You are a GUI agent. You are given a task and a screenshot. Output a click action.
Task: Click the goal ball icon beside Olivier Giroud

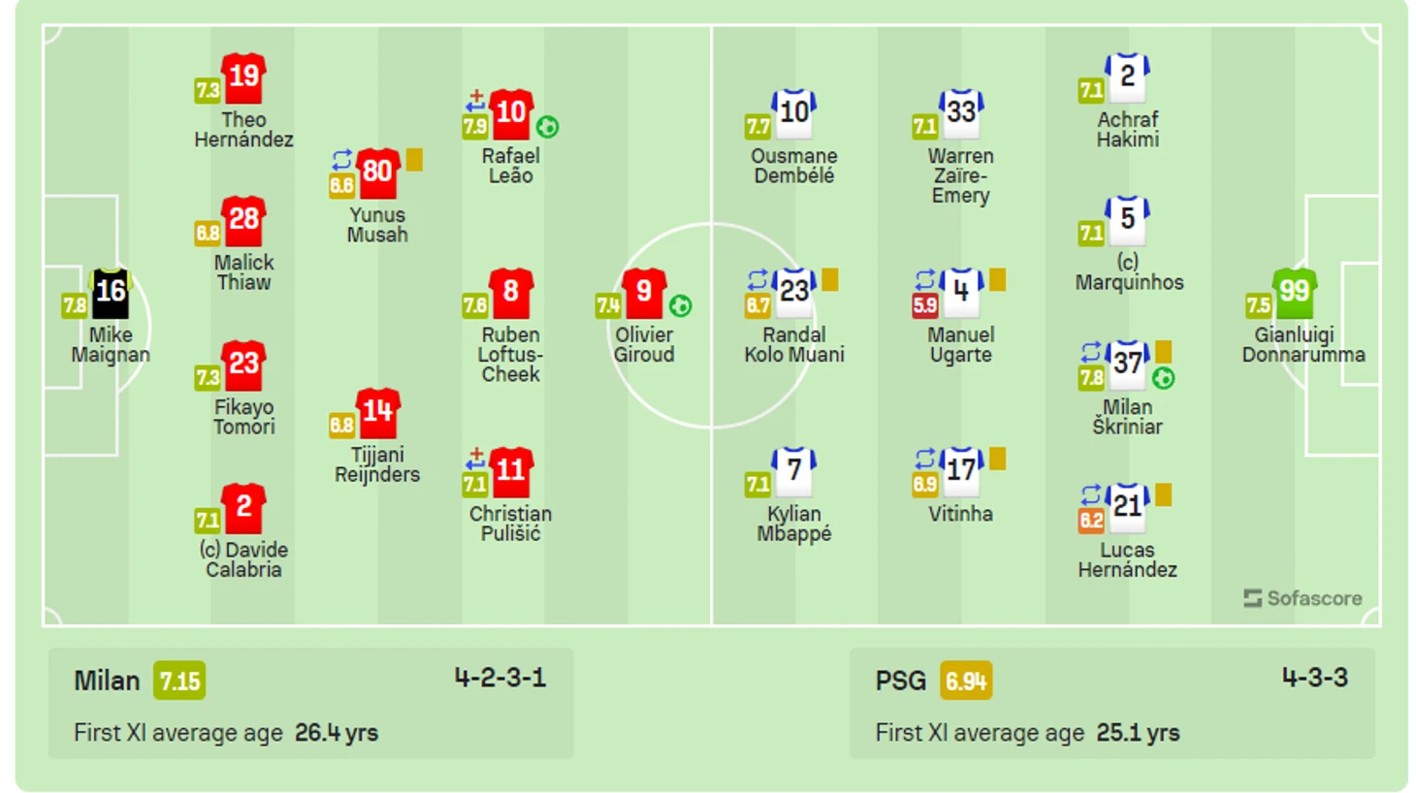681,306
